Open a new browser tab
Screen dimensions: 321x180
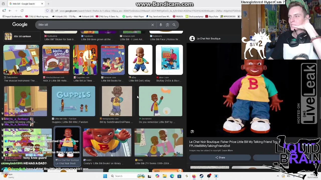[48, 4]
